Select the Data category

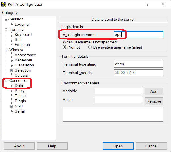pyautogui.click(x=19, y=86)
